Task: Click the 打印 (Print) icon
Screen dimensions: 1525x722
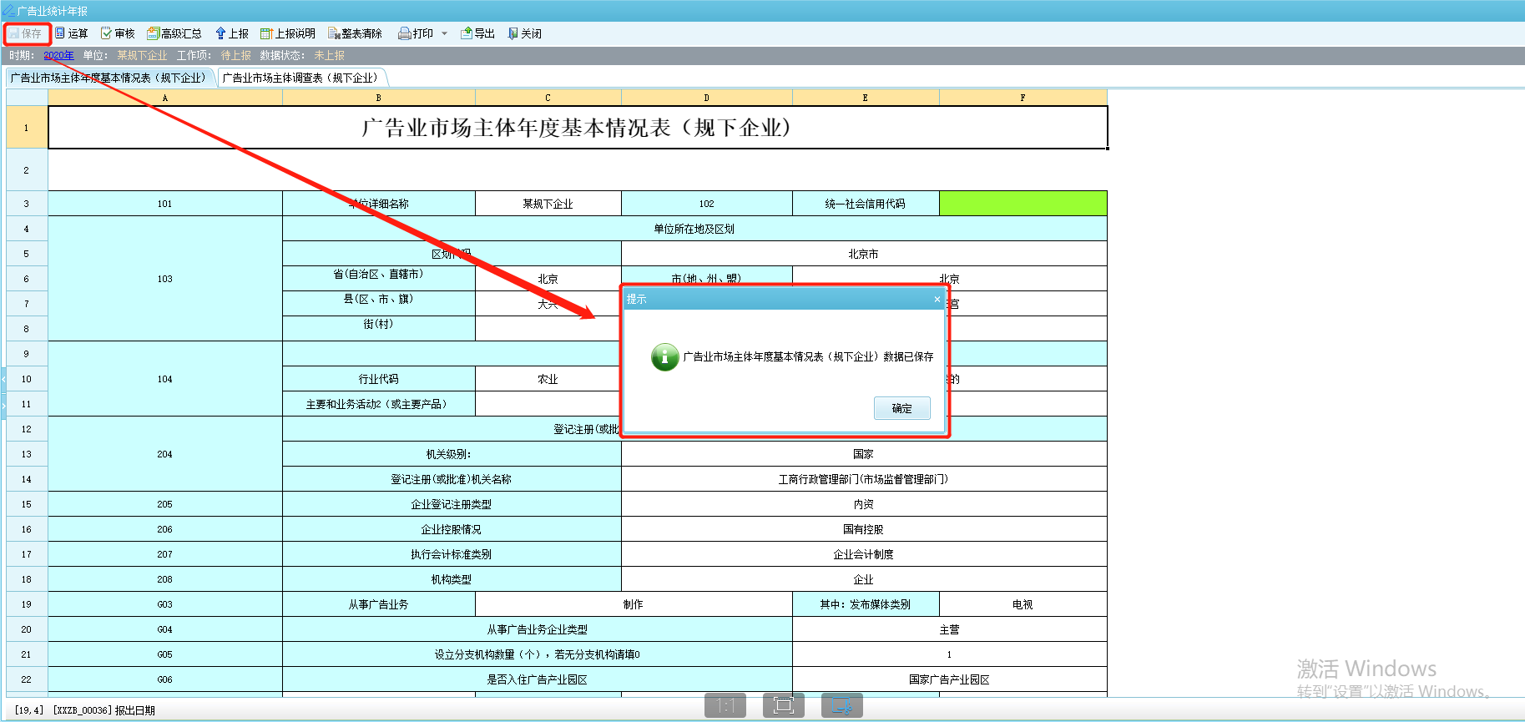Action: (416, 33)
